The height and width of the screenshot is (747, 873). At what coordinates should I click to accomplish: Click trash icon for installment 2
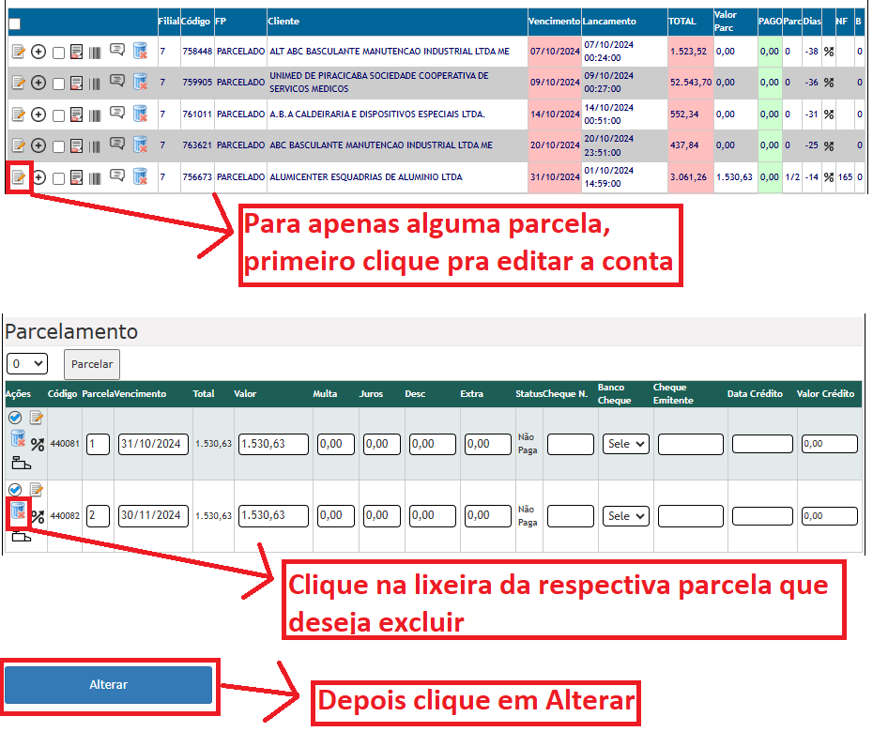[x=17, y=511]
